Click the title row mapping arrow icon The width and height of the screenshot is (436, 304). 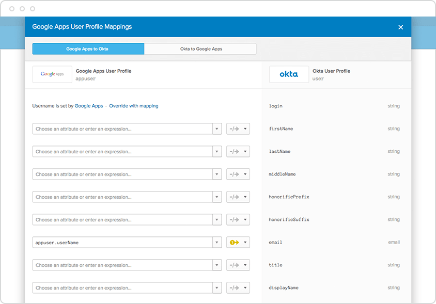[234, 265]
